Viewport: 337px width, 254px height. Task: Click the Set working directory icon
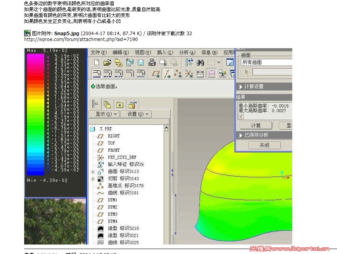pyautogui.click(x=118, y=62)
